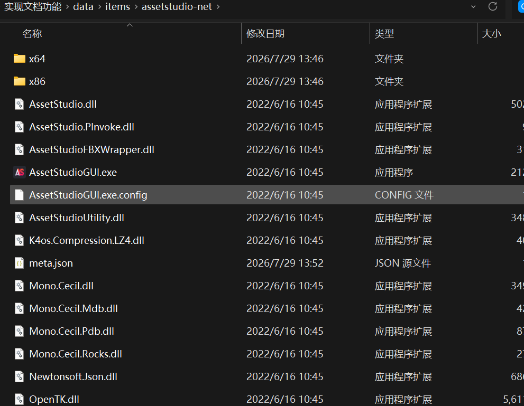This screenshot has width=524, height=406.
Task: Select the x86 folder name
Action: click(x=37, y=81)
